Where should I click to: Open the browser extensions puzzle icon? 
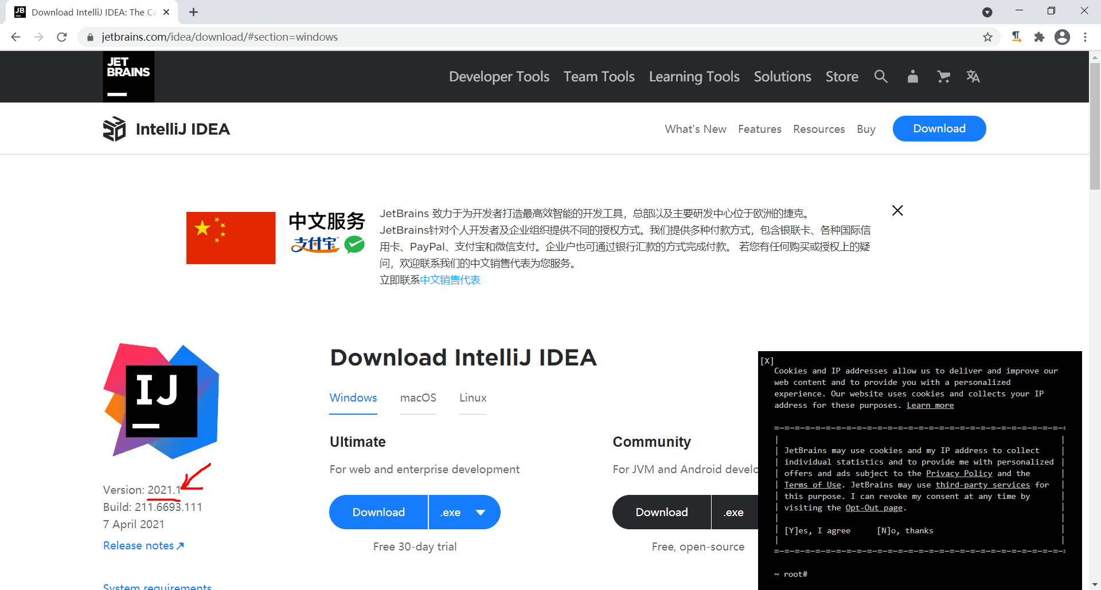[x=1040, y=37]
